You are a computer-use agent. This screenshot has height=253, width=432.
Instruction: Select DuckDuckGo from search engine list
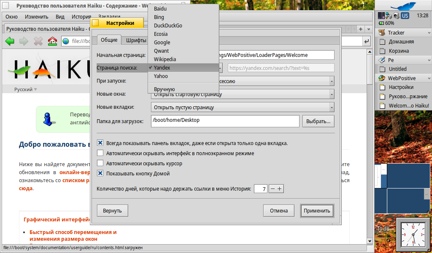pyautogui.click(x=168, y=25)
